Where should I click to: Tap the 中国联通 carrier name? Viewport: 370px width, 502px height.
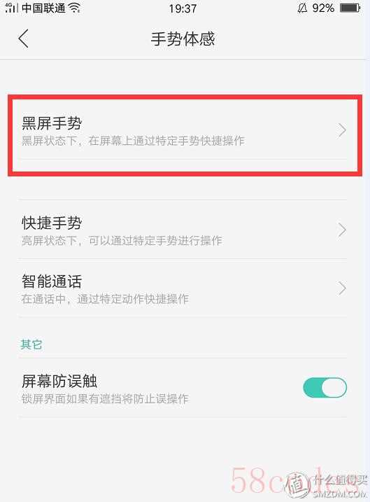43,8
